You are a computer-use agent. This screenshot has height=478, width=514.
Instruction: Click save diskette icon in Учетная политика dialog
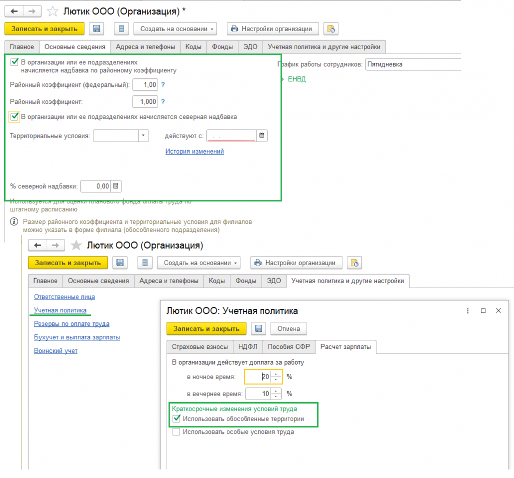click(259, 328)
